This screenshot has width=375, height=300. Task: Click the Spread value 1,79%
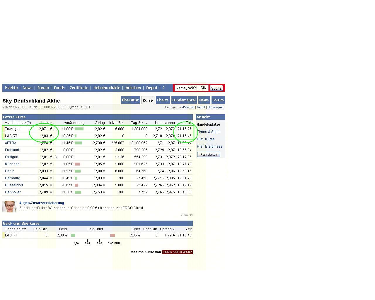170,235
